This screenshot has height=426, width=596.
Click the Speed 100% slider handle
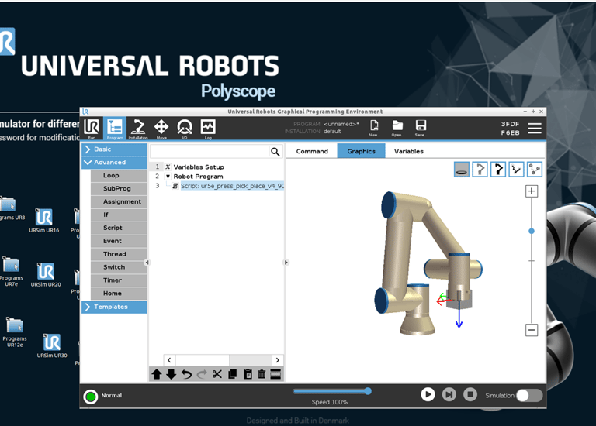tap(368, 391)
